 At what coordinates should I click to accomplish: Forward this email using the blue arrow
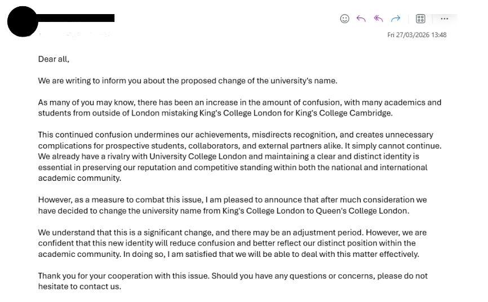tap(396, 19)
